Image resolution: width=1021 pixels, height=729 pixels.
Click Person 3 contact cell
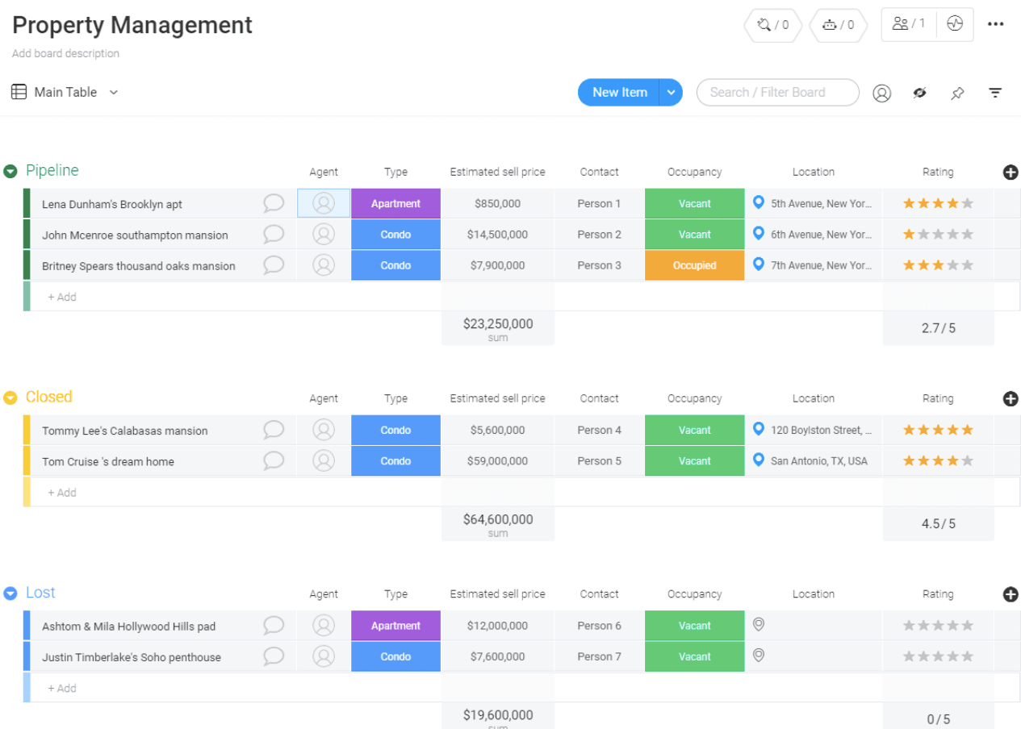click(599, 265)
